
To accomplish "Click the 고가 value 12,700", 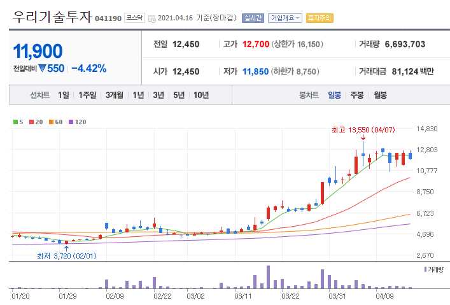I will [256, 44].
